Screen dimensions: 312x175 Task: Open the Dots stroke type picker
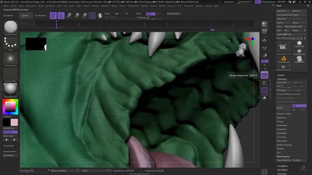pos(10,43)
